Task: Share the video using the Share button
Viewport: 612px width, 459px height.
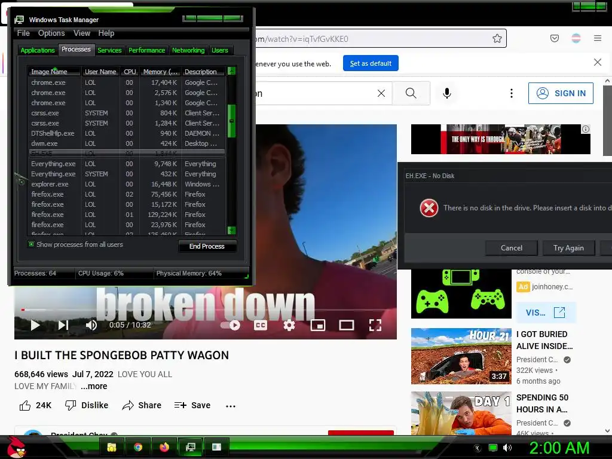Action: click(x=142, y=405)
